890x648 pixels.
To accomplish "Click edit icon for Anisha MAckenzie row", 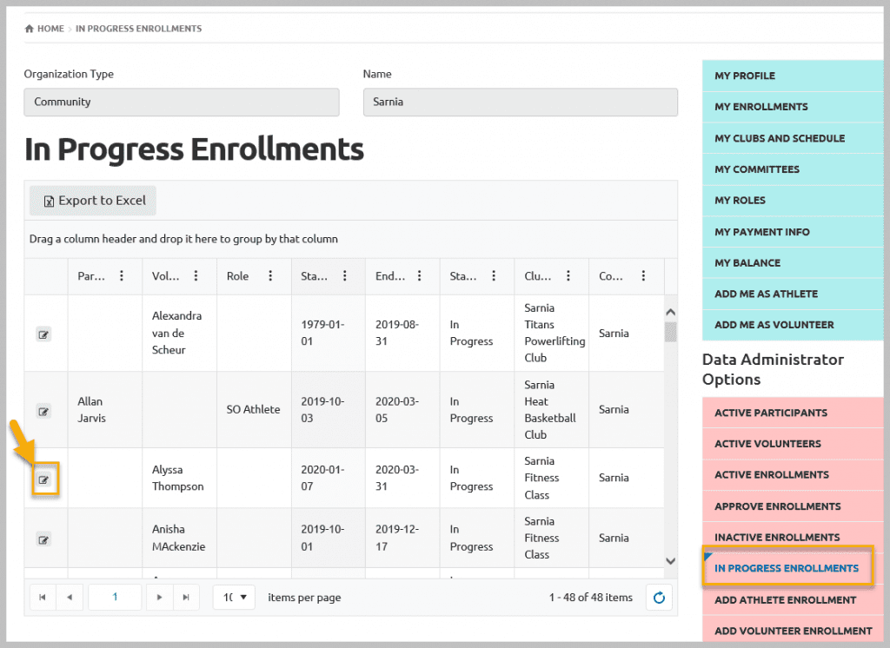I will click(x=43, y=539).
